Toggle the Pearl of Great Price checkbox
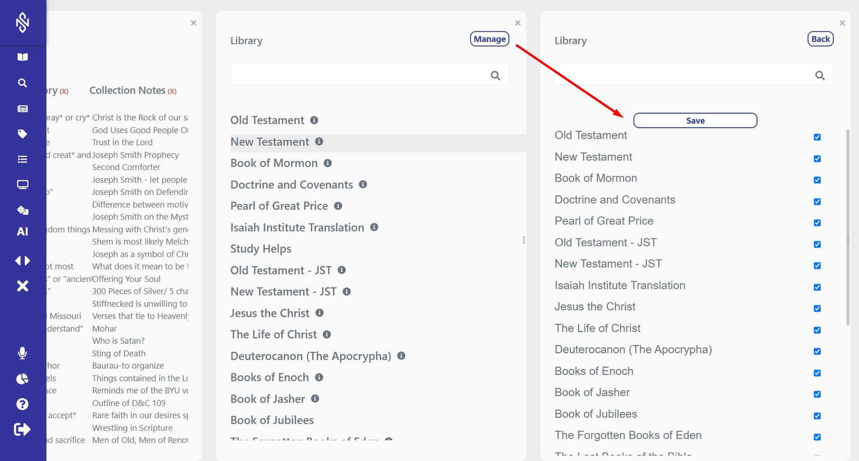The width and height of the screenshot is (859, 461). pyautogui.click(x=817, y=223)
